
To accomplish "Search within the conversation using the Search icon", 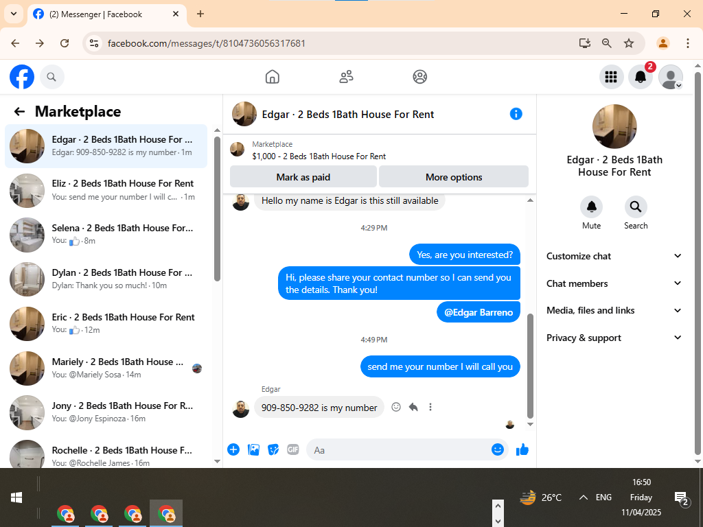I will (635, 207).
